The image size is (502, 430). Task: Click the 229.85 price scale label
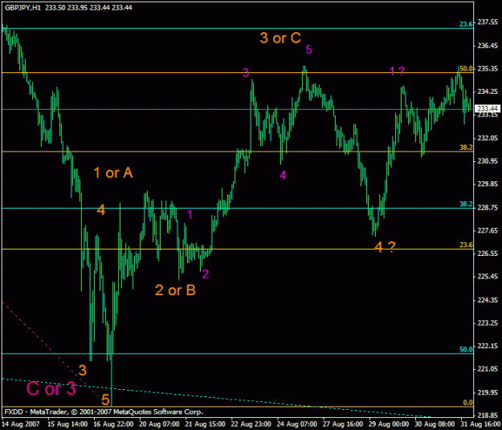point(488,185)
